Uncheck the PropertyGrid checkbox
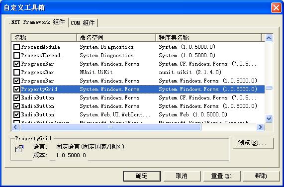The width and height of the screenshot is (284, 187). [x=17, y=89]
